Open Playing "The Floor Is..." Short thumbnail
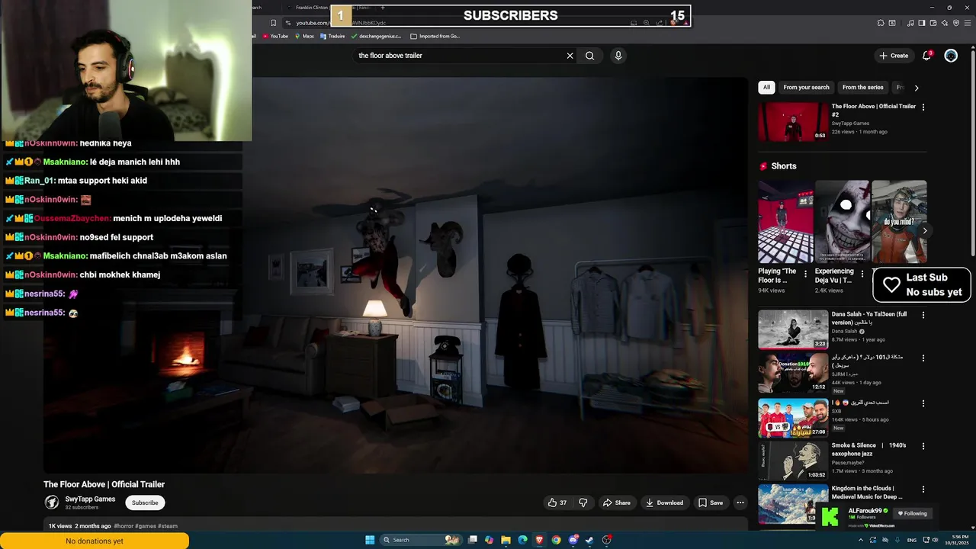This screenshot has width=976, height=549. 785,222
